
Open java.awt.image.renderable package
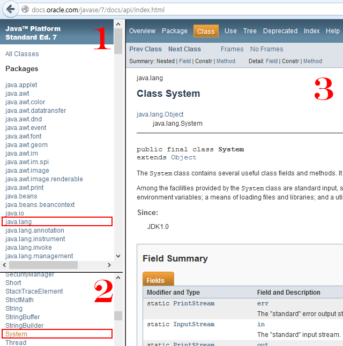tap(44, 179)
